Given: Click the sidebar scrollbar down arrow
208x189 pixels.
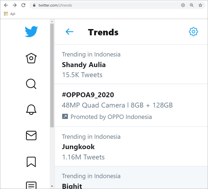Looking at the screenshot, I should coord(52,186).
